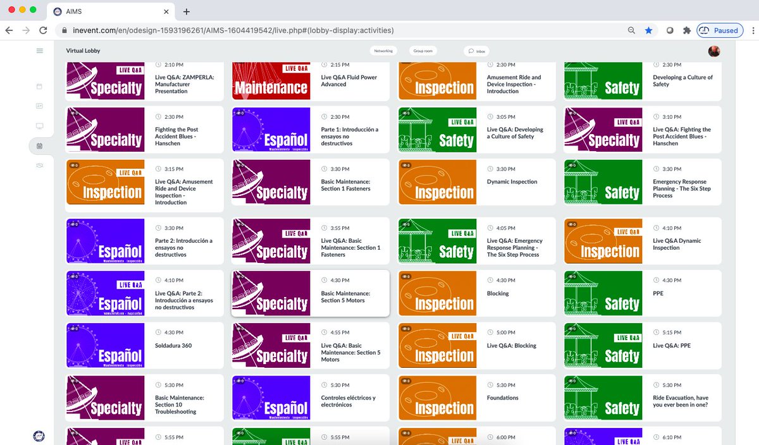Click the browser reload icon
The height and width of the screenshot is (445, 759).
click(43, 30)
